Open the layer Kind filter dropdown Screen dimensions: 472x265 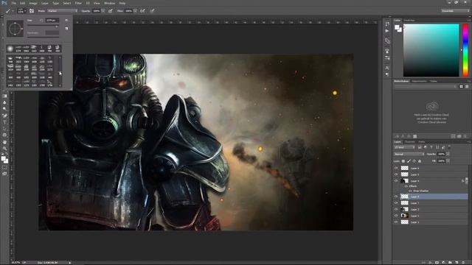click(405, 147)
